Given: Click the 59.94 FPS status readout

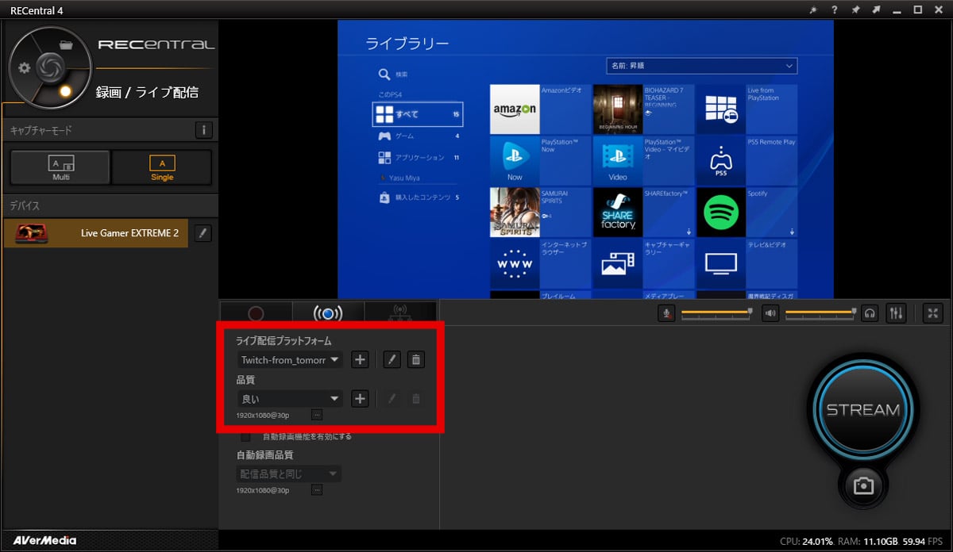Looking at the screenshot, I should (x=922, y=541).
